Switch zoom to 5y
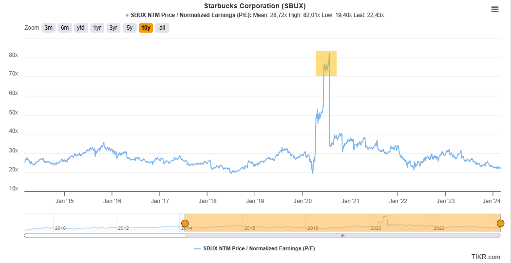Screen dimensions: 511x263 (130, 28)
